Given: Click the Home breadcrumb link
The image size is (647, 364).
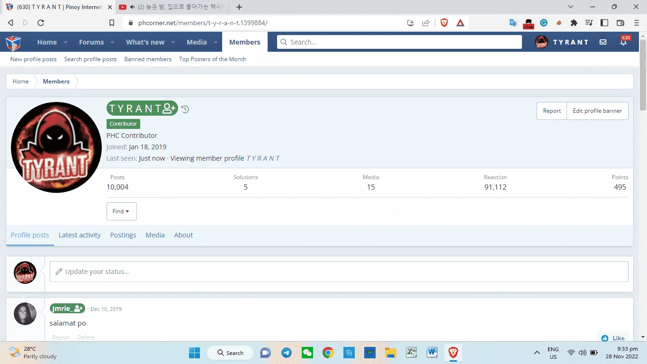Looking at the screenshot, I should coord(20,82).
